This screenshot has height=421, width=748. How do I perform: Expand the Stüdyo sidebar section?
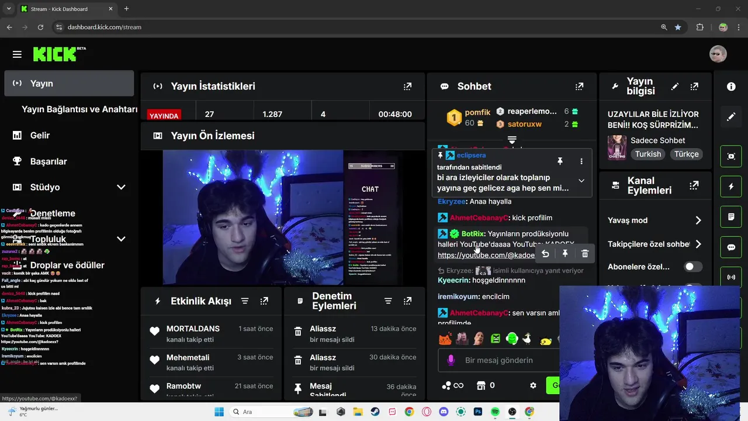click(x=121, y=187)
